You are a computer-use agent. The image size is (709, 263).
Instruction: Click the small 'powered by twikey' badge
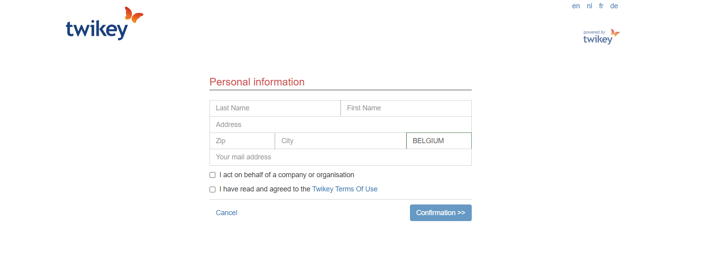(601, 37)
